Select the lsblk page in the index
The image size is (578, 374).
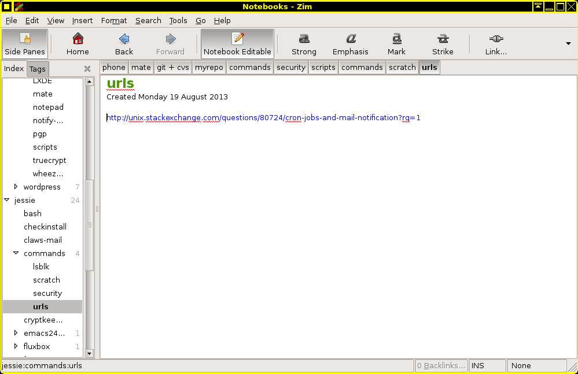click(41, 266)
